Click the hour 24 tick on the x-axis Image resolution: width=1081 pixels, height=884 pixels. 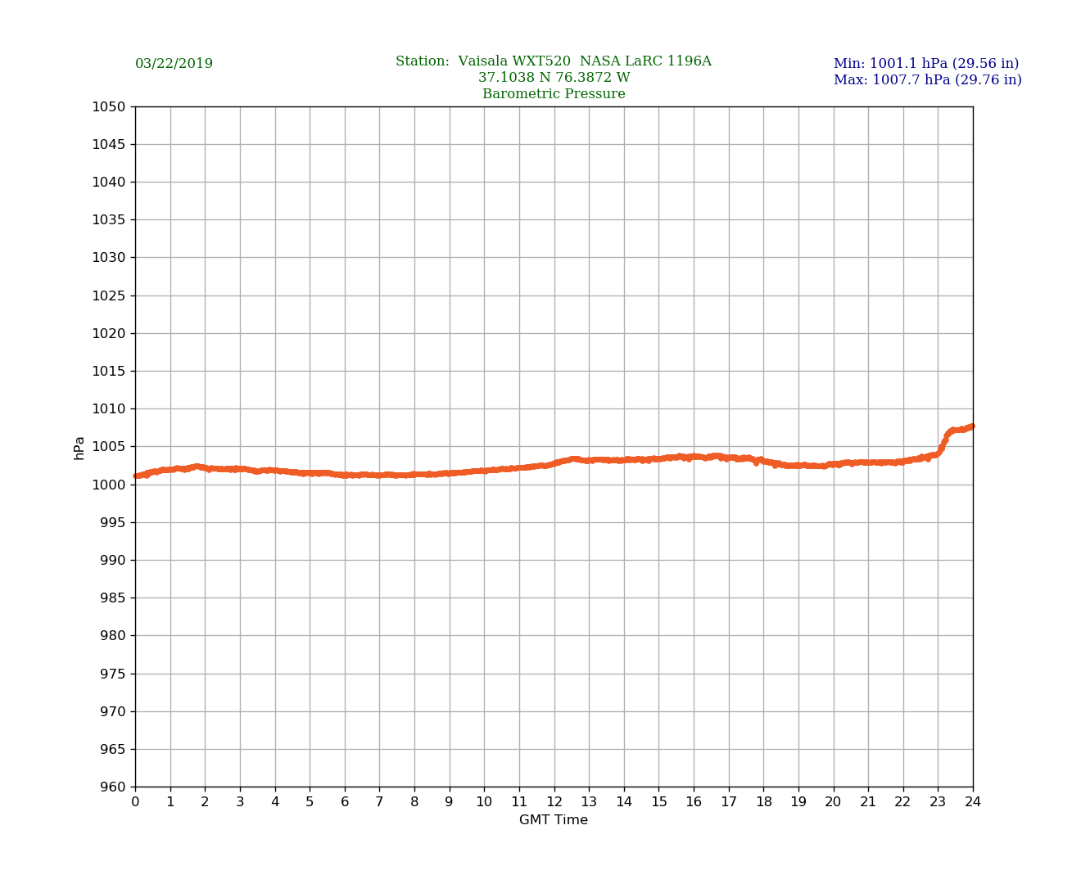tap(973, 802)
